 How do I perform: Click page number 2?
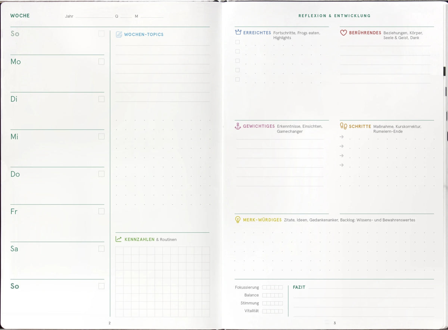coord(109,323)
